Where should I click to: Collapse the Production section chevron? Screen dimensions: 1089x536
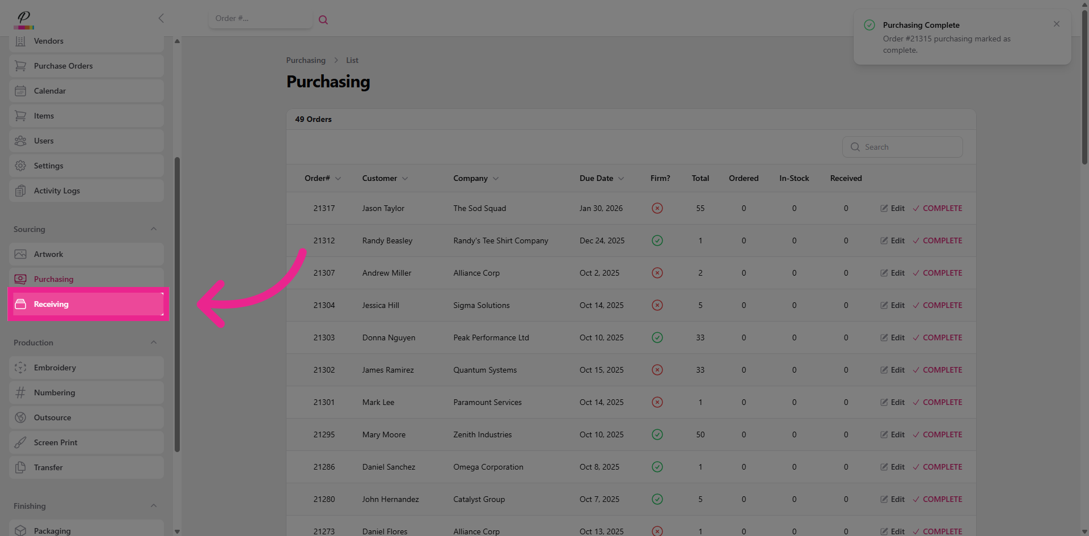154,343
